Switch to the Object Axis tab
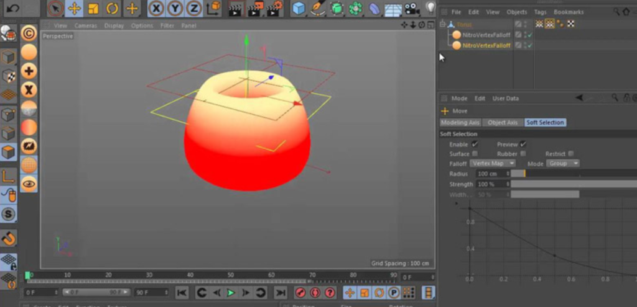Viewport: 637px width, 307px height. [503, 122]
